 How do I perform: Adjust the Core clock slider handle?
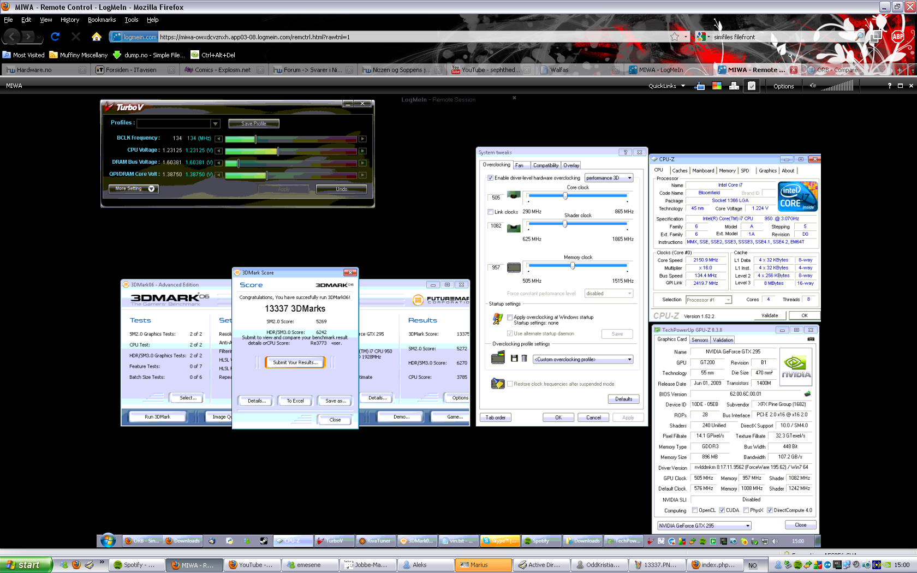(565, 195)
